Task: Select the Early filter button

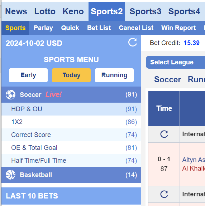Action: tap(28, 75)
